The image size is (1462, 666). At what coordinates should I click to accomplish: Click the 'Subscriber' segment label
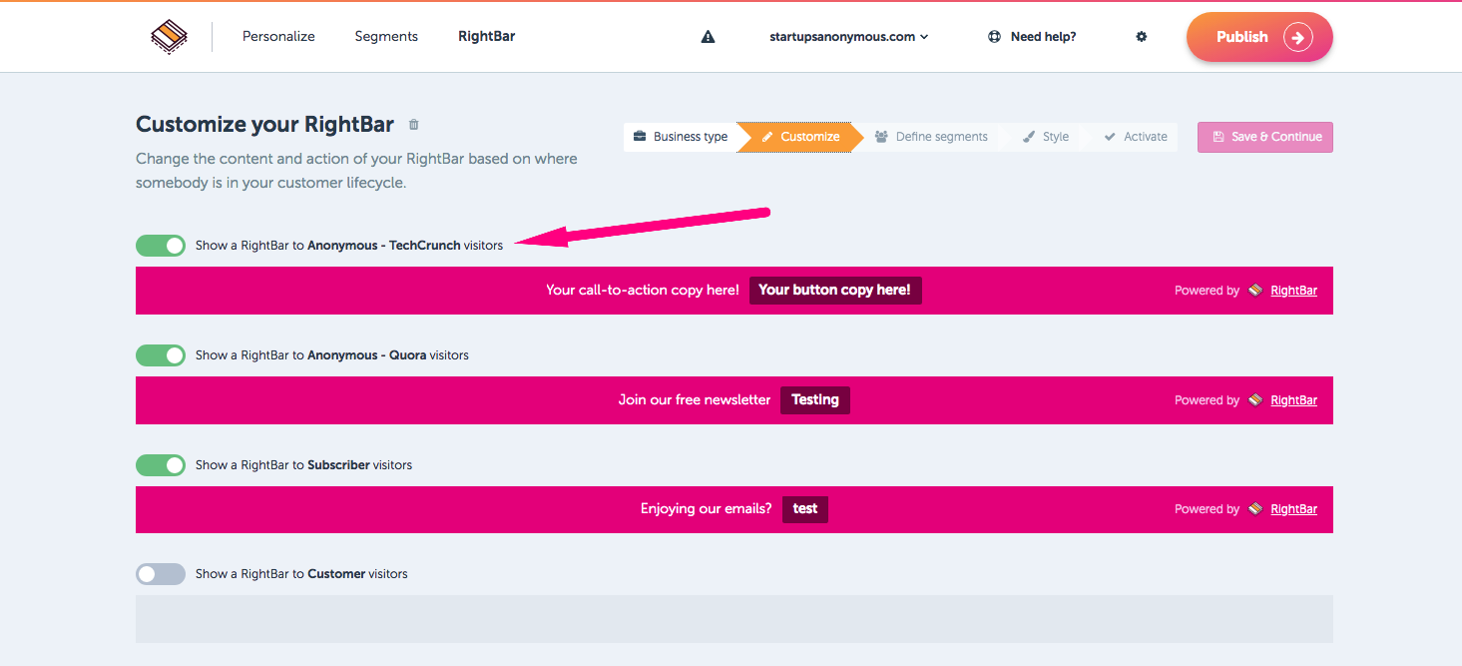(339, 465)
